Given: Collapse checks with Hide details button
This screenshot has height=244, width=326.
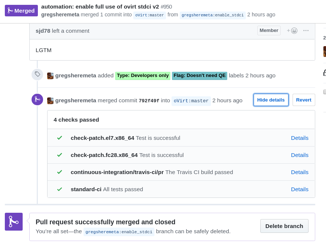Looking at the screenshot, I should pos(271,100).
